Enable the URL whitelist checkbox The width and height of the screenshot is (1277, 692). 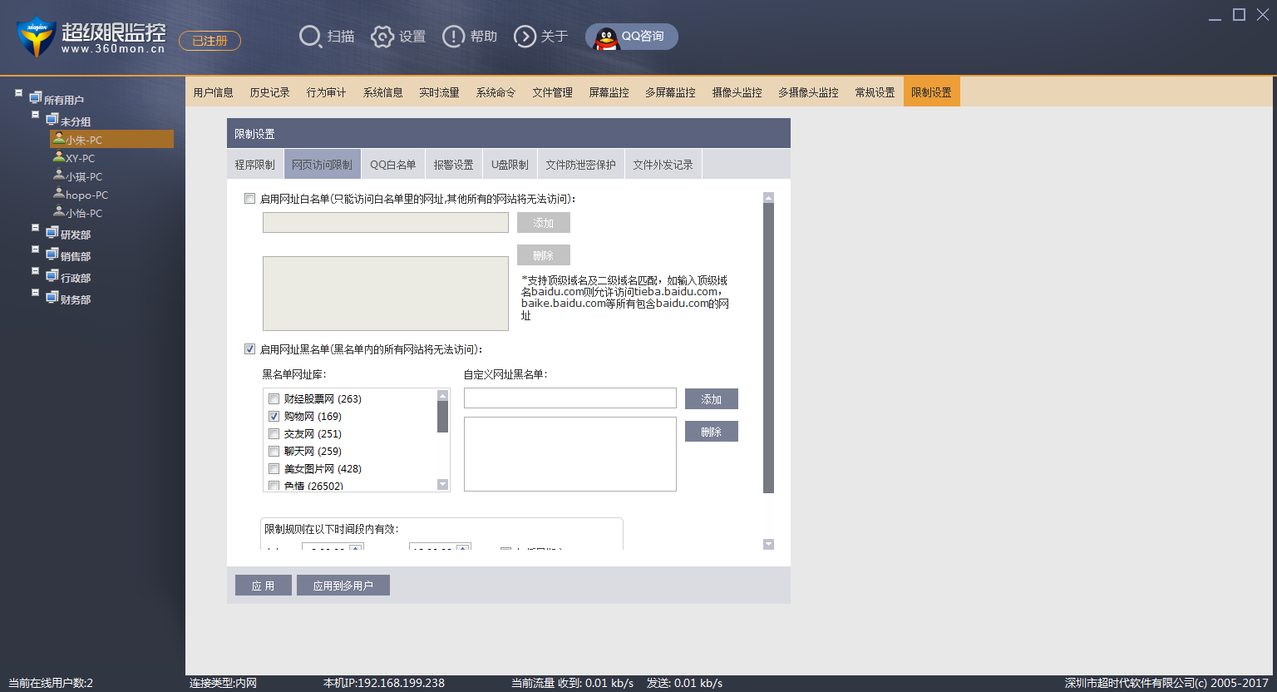point(249,199)
